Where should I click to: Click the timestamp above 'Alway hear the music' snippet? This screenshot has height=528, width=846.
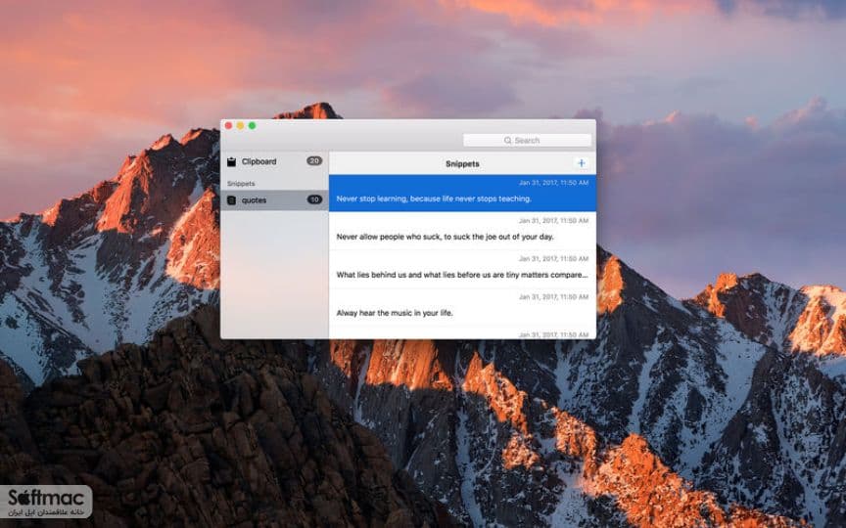(x=553, y=297)
